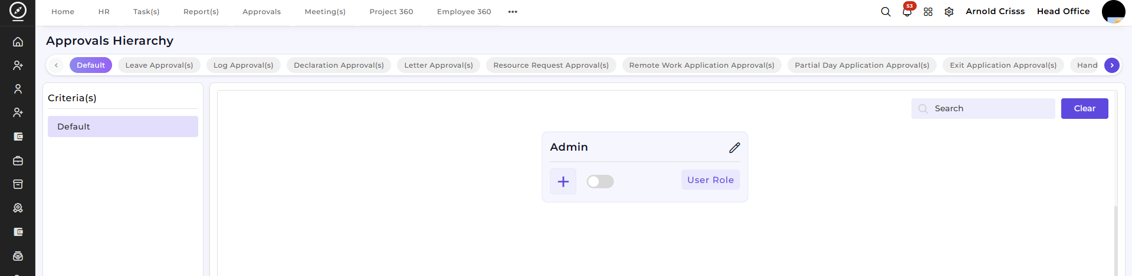1132x276 pixels.
Task: Open the Task(s) menu
Action: [146, 12]
